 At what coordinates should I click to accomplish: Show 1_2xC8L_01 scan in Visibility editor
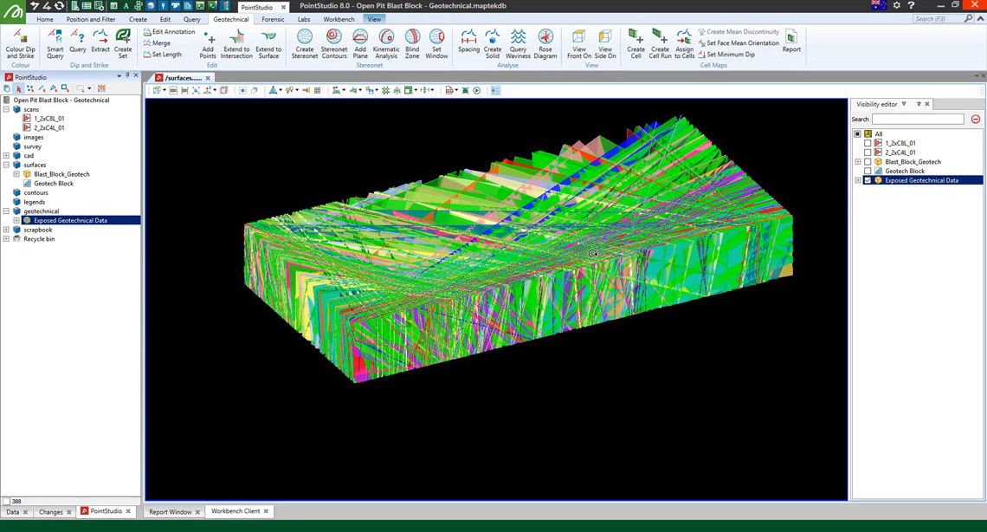click(x=868, y=144)
